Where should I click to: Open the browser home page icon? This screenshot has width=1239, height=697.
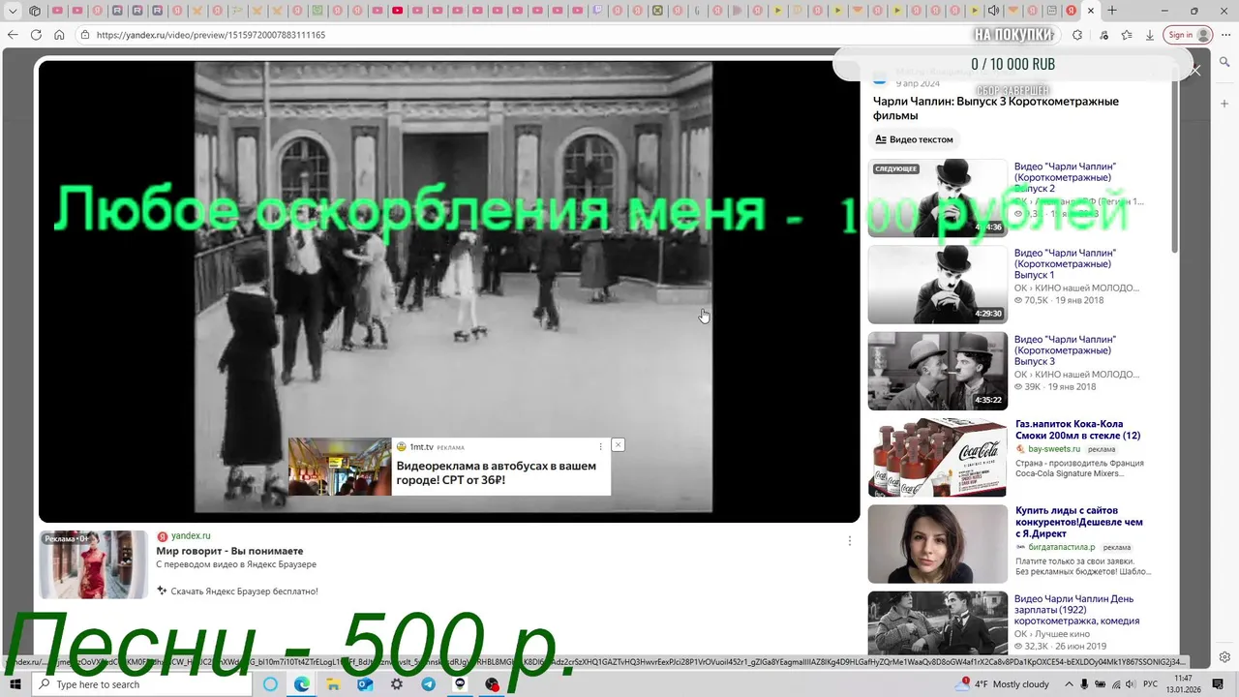[59, 35]
